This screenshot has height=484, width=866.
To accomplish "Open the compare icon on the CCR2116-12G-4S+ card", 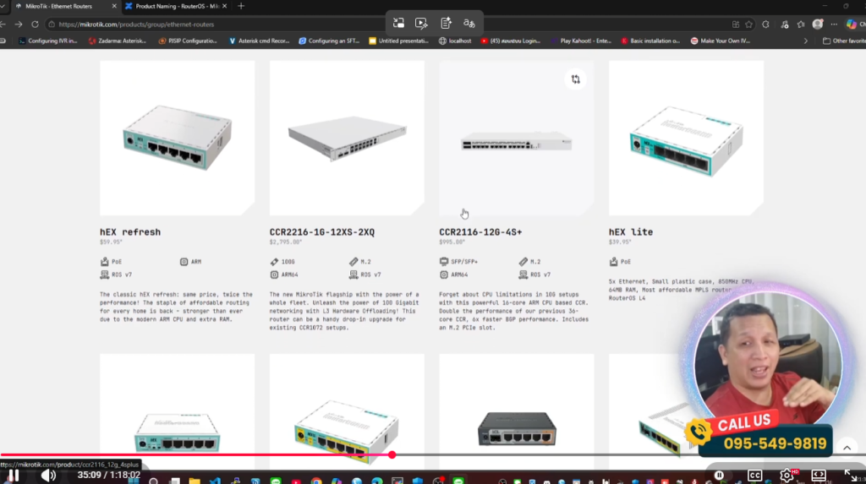I will (x=575, y=79).
